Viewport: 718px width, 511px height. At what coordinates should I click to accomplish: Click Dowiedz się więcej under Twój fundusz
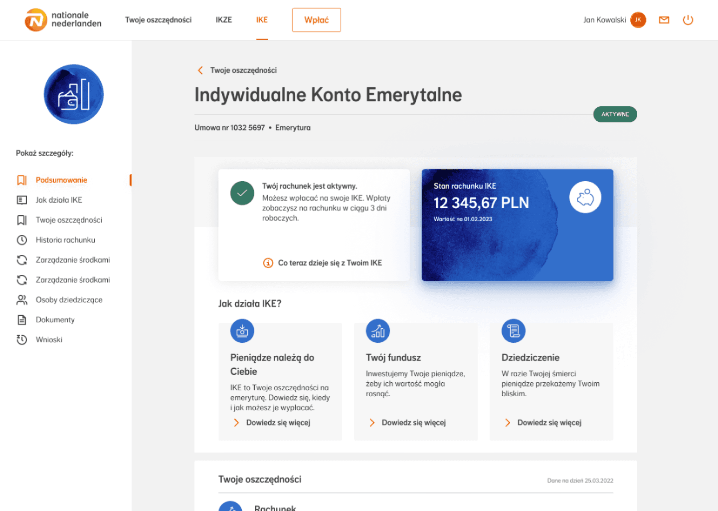coord(414,423)
